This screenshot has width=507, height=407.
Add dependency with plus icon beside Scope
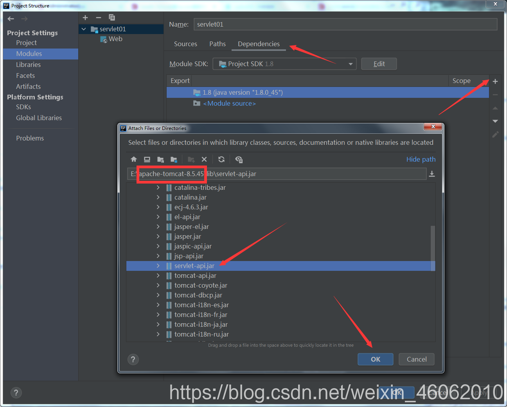(x=495, y=81)
